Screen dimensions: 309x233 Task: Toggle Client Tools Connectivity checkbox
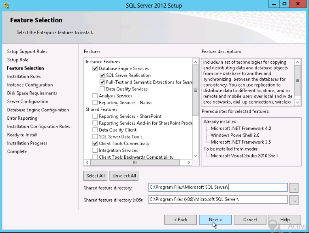95,144
